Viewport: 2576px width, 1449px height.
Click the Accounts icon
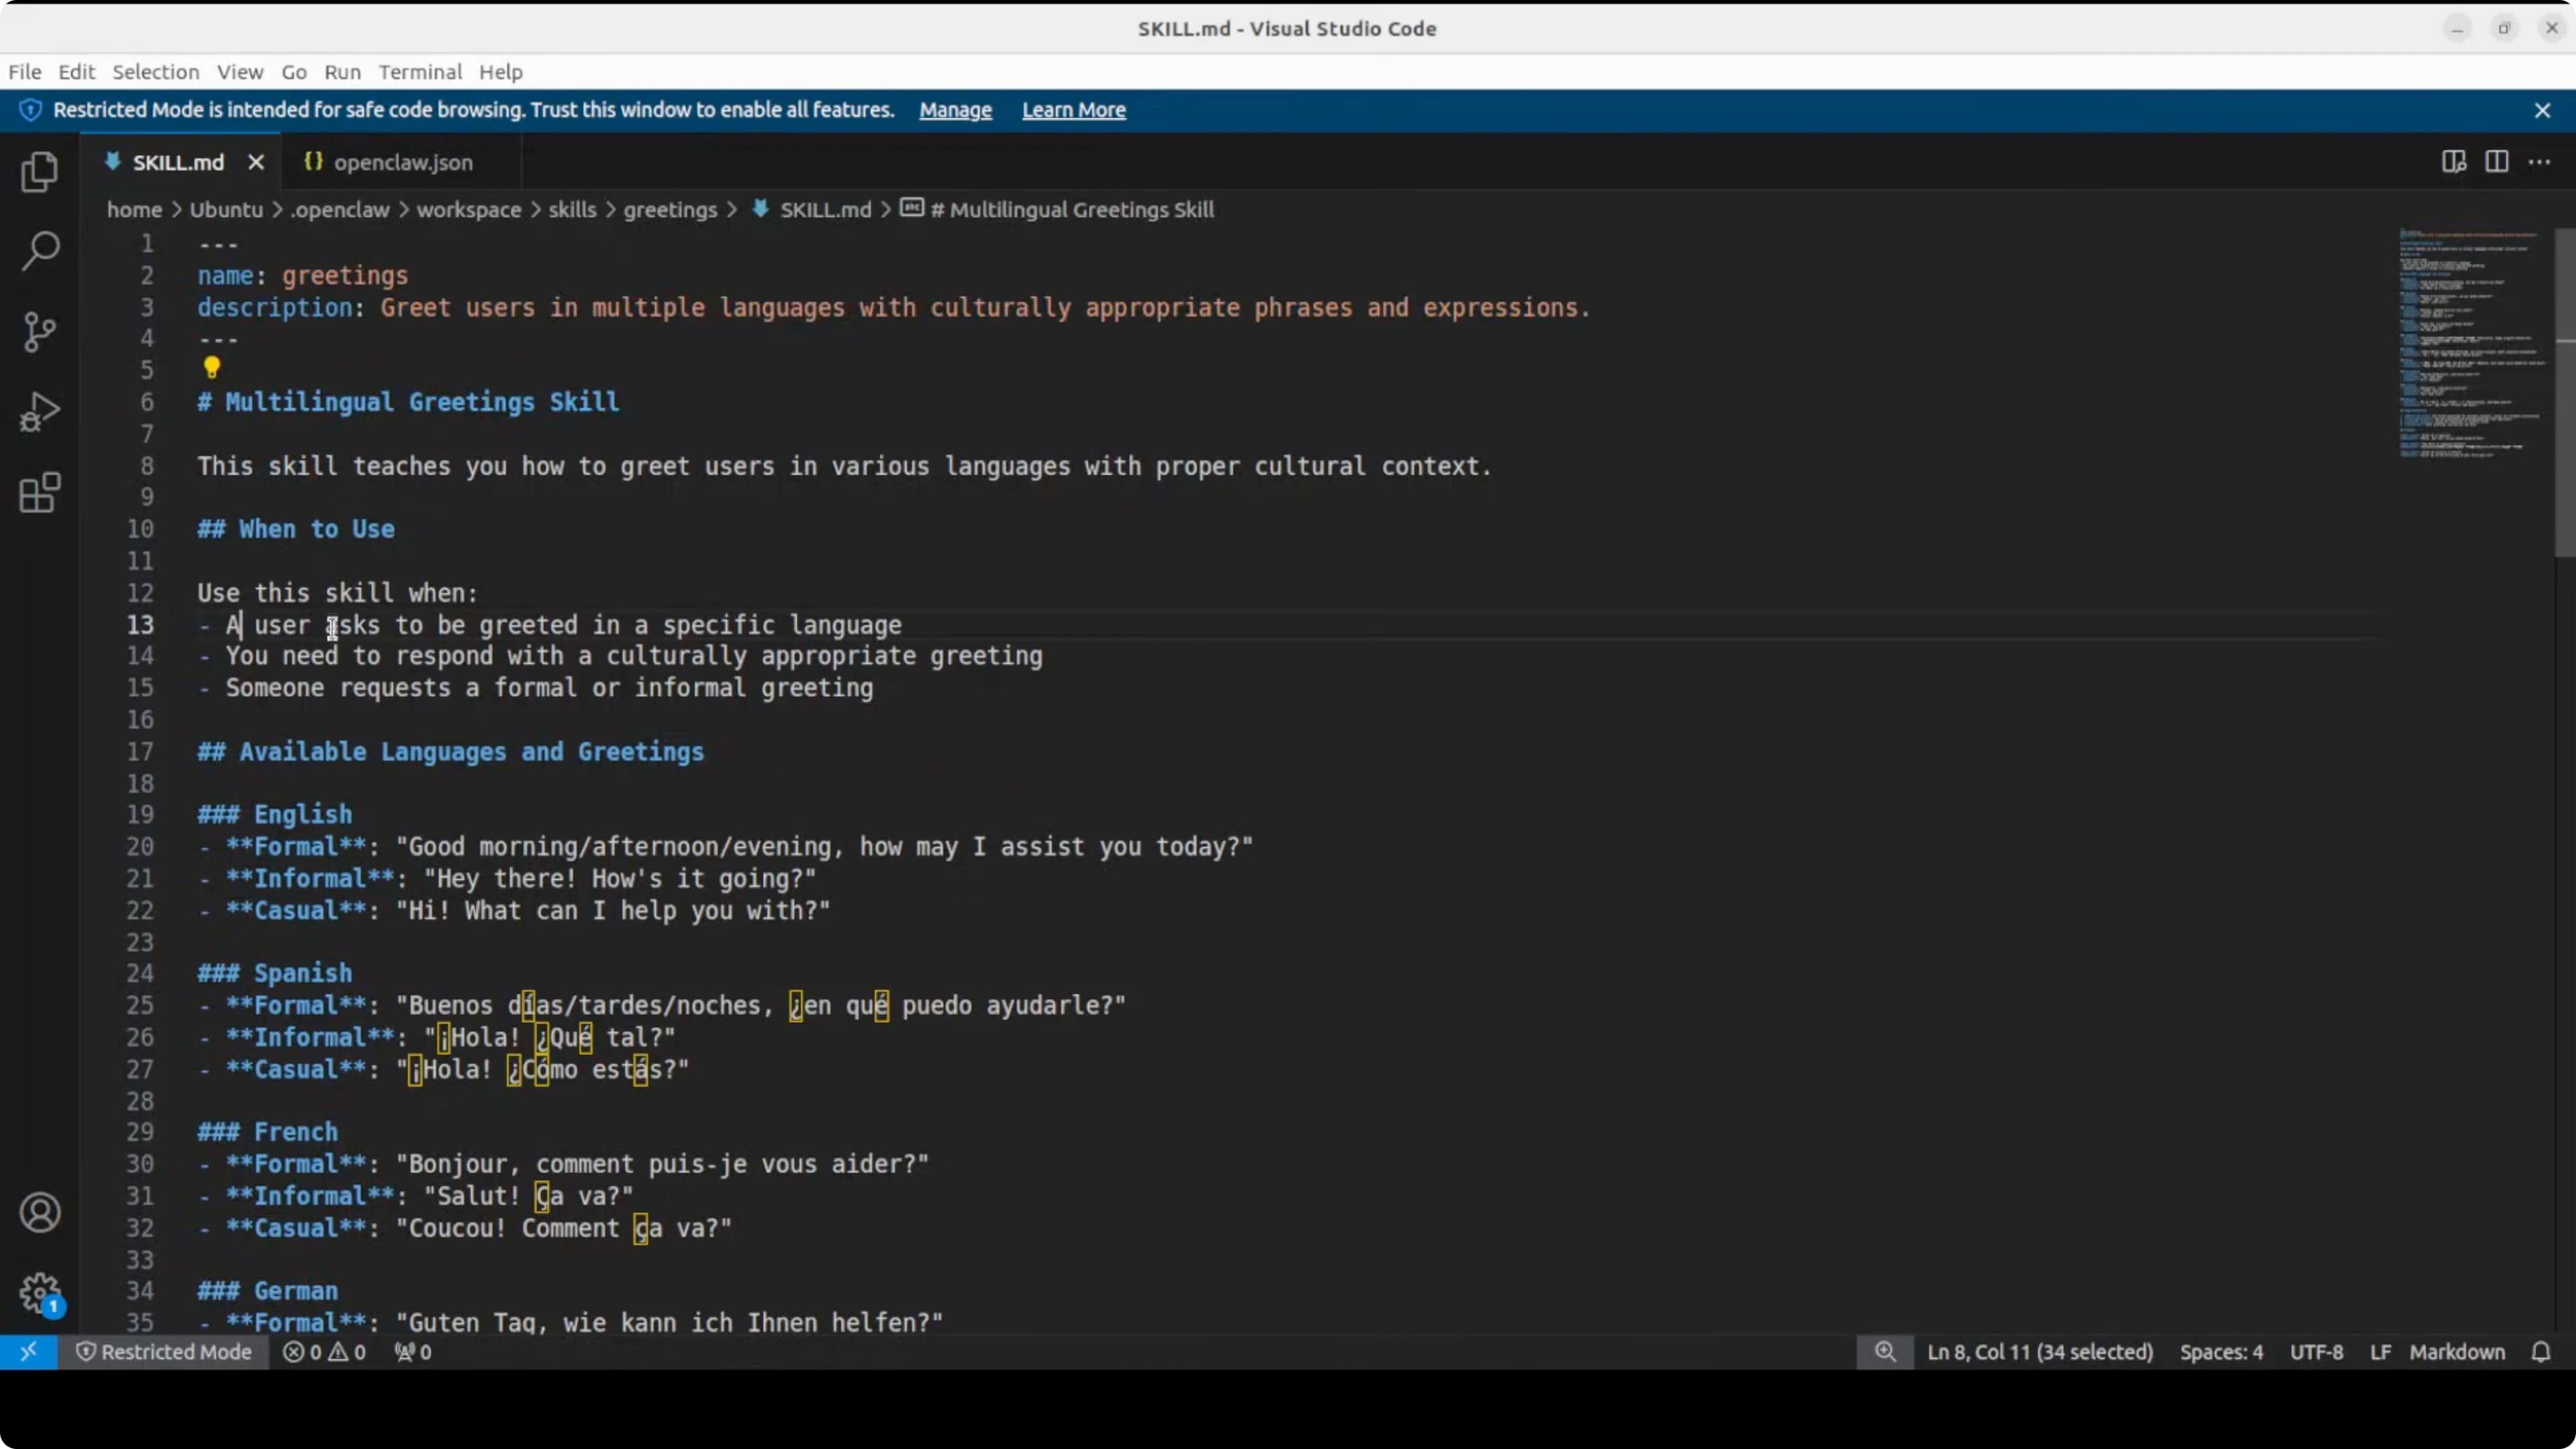pyautogui.click(x=40, y=1213)
